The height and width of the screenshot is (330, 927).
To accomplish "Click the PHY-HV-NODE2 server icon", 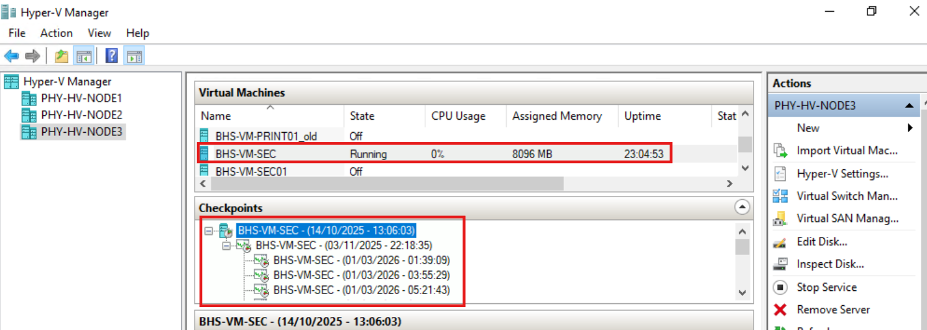I will [29, 115].
